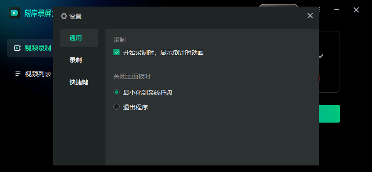Minimize the main recorder window
372x172 pixels.
click(x=337, y=10)
